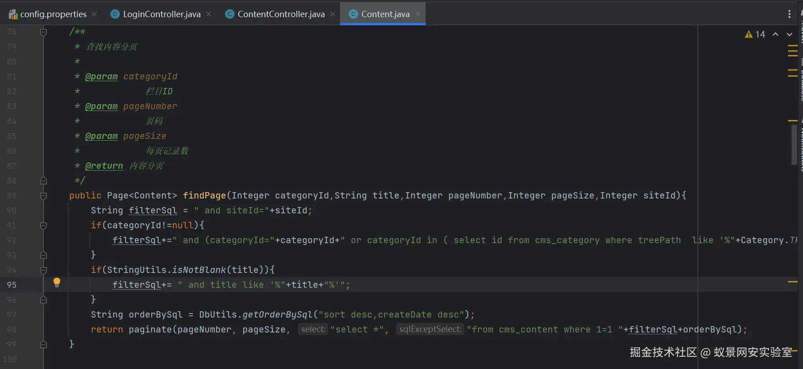The image size is (803, 369).
Task: Collapse the Javadoc comment at line 78
Action: (x=44, y=32)
